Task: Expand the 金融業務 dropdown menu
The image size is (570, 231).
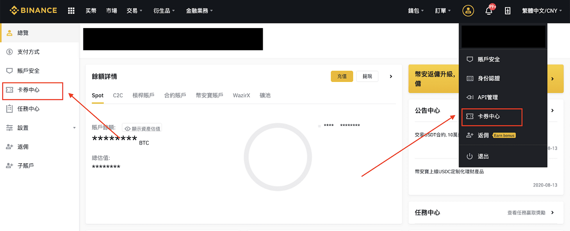Action: pos(199,11)
